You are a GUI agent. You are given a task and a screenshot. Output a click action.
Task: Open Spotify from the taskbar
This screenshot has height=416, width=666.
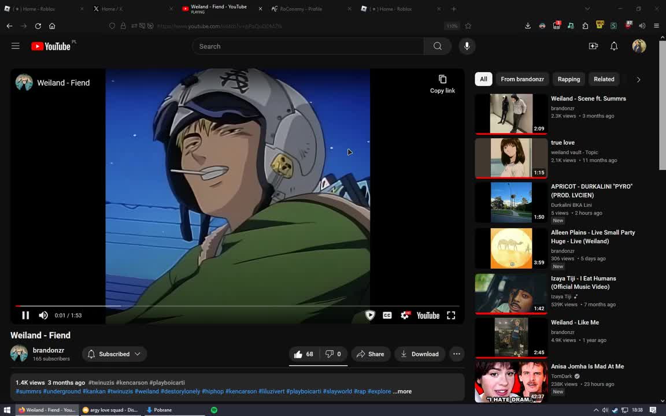coord(214,410)
